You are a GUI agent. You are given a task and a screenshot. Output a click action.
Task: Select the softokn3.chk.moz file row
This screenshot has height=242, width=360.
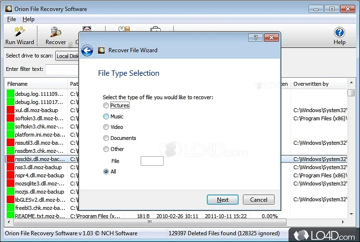(40, 127)
